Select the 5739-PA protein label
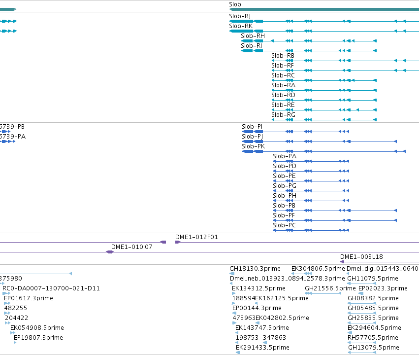 click(x=13, y=137)
